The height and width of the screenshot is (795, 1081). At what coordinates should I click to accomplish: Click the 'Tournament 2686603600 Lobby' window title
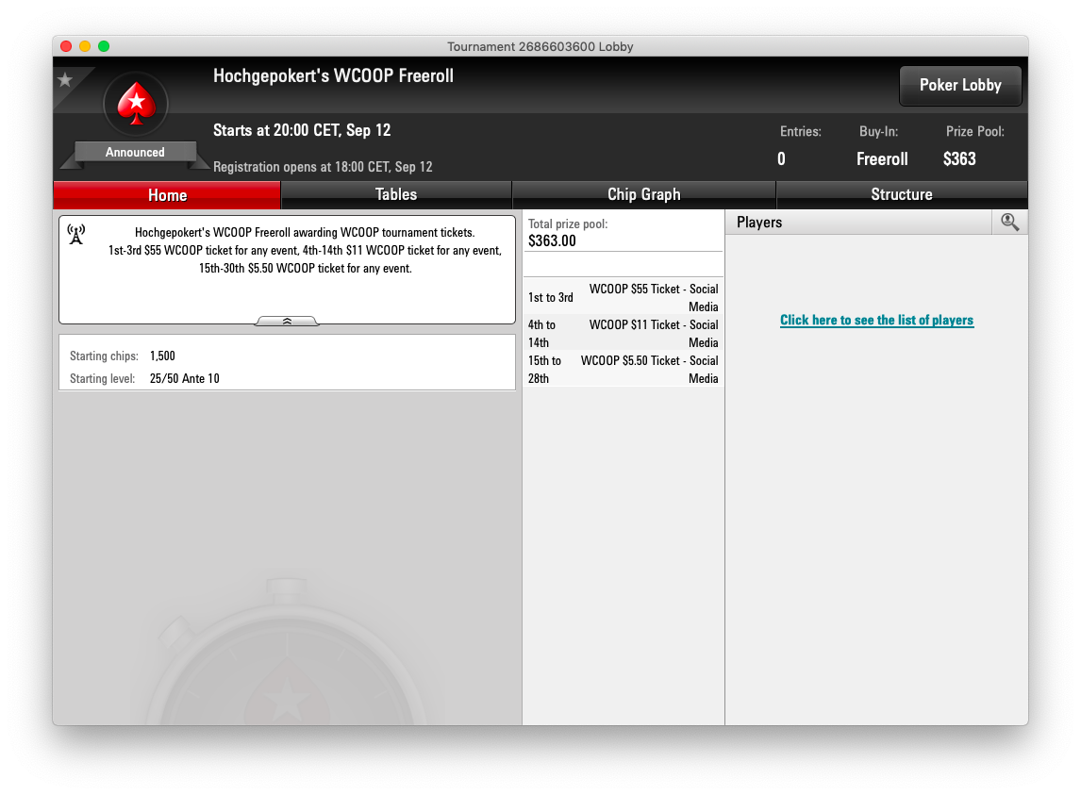[540, 46]
